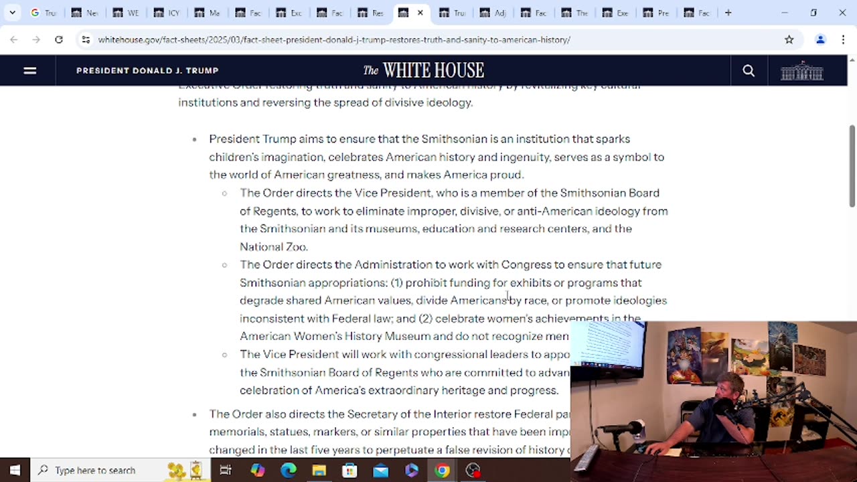Open OBS Studio icon on the taskbar

(473, 470)
